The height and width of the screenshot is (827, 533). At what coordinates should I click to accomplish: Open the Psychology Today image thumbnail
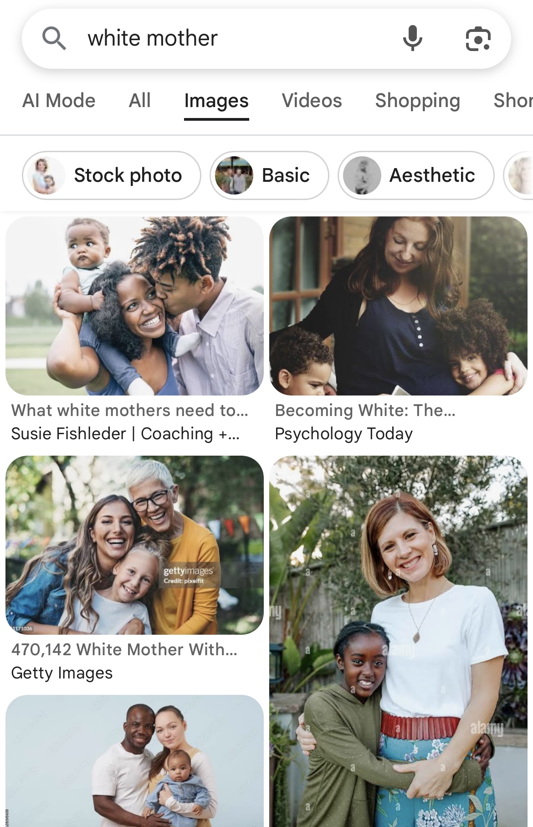(398, 306)
